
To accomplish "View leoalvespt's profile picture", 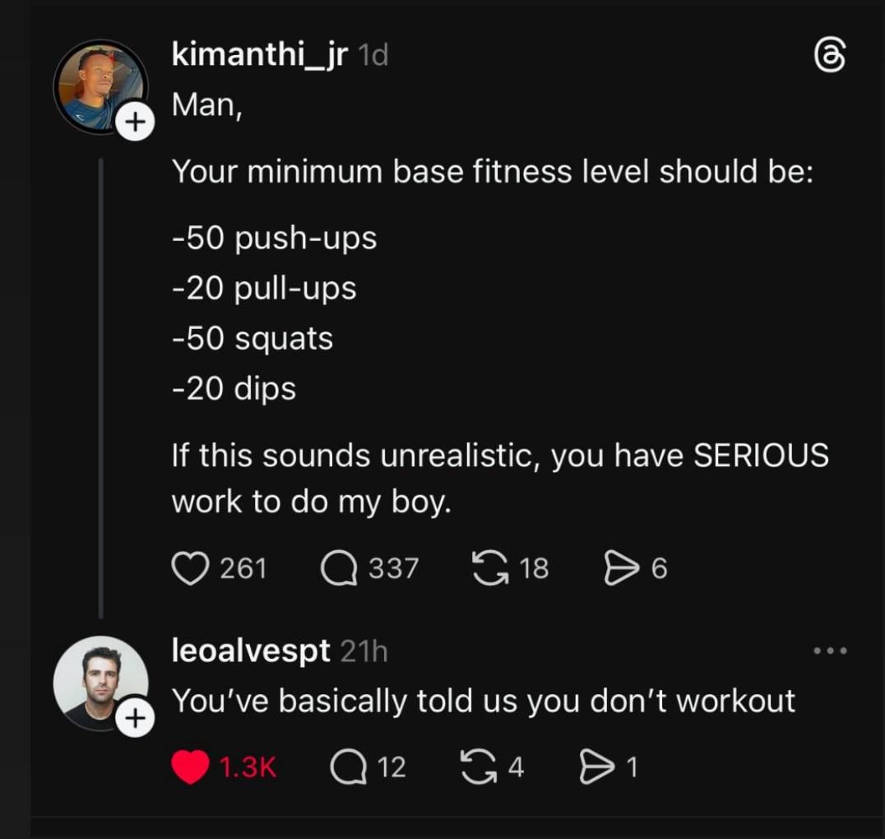I will [99, 679].
